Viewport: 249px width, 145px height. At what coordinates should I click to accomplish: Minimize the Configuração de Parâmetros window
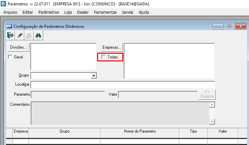(x=218, y=26)
